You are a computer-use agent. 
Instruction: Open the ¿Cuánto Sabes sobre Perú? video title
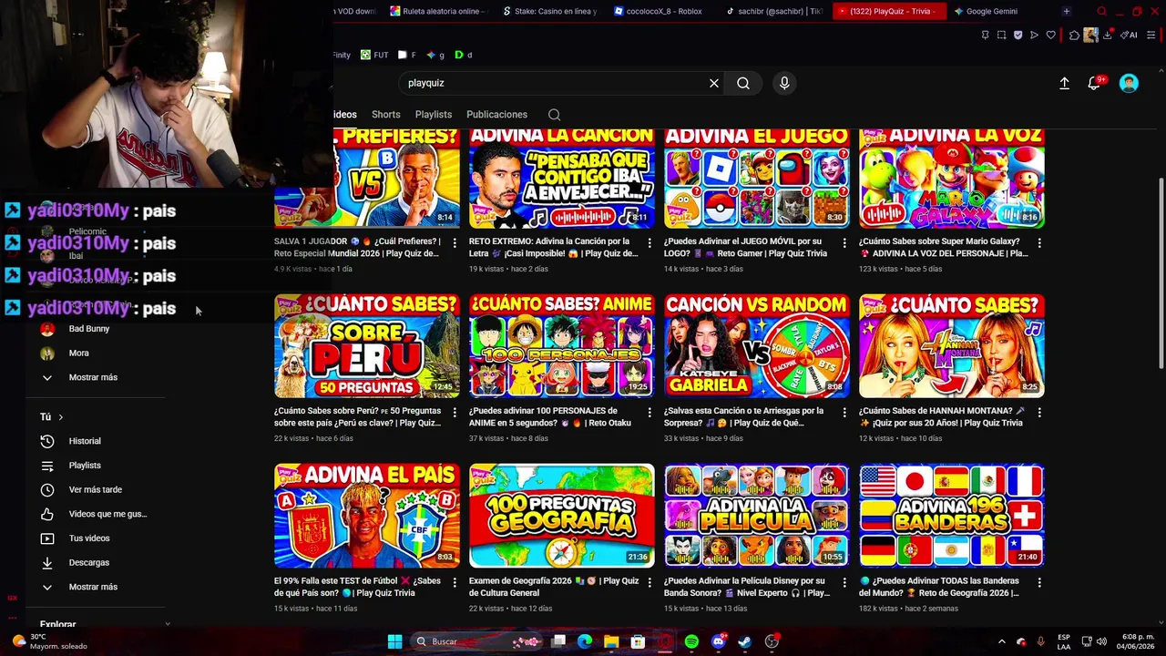pyautogui.click(x=357, y=416)
